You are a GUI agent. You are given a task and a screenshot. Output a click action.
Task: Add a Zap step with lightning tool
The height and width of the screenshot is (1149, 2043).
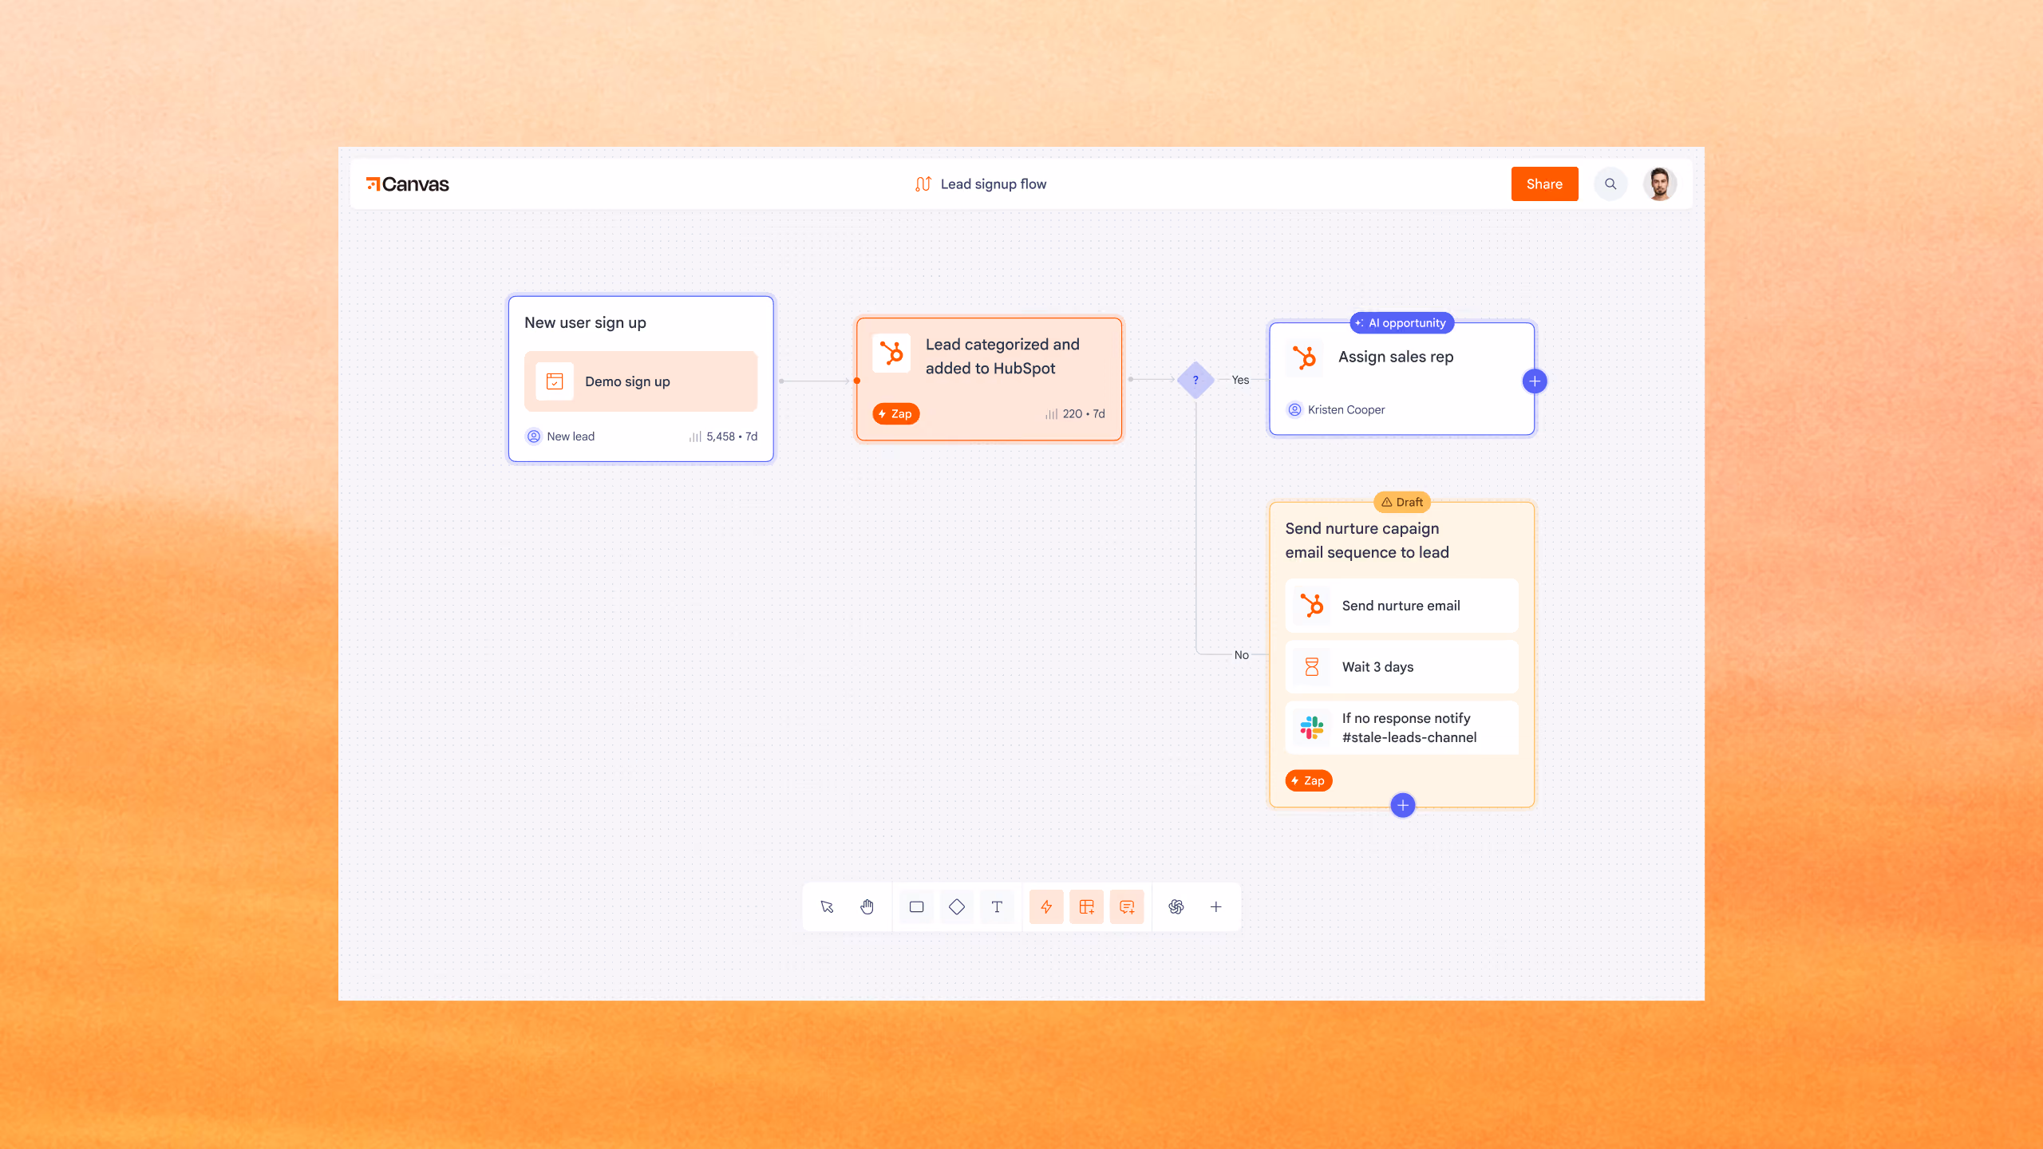pos(1046,906)
